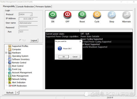This screenshot has width=137, height=99.
Task: Click the red OFF power icon
Action: coord(68,15)
